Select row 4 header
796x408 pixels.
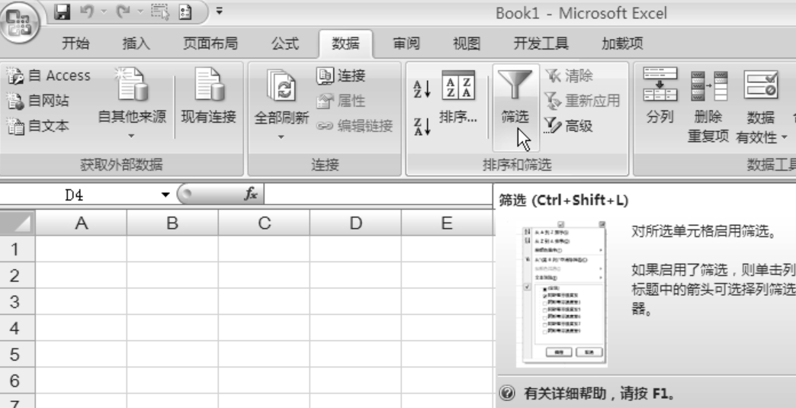pos(18,328)
